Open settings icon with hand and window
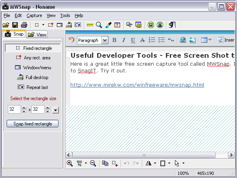The image size is (237, 178). click(x=130, y=25)
